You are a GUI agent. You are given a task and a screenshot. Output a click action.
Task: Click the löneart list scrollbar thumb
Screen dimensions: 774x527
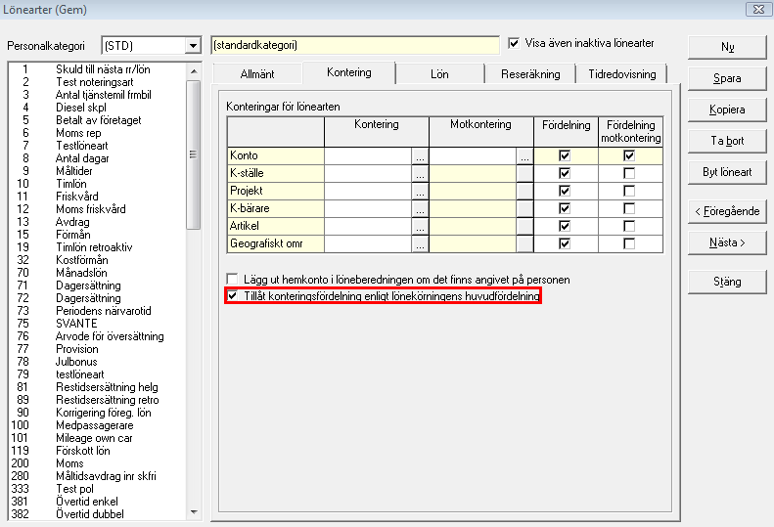[x=194, y=154]
